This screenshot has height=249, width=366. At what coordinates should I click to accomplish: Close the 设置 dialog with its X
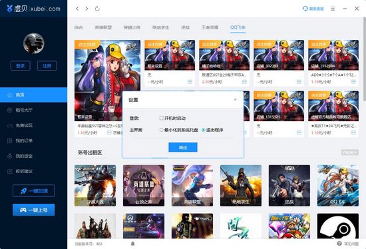(x=235, y=100)
